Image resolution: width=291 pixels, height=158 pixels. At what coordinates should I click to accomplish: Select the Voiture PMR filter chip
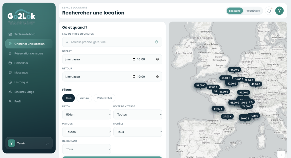105,98
